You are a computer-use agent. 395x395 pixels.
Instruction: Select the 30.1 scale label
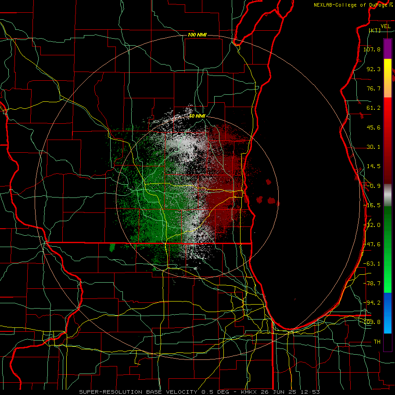click(x=373, y=147)
